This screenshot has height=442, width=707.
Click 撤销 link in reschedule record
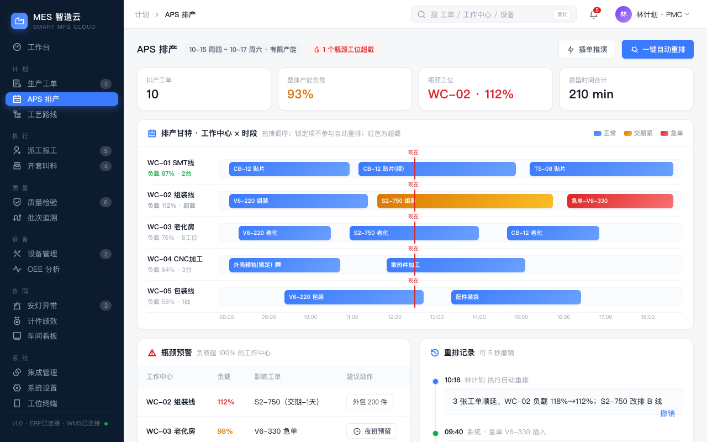click(667, 413)
